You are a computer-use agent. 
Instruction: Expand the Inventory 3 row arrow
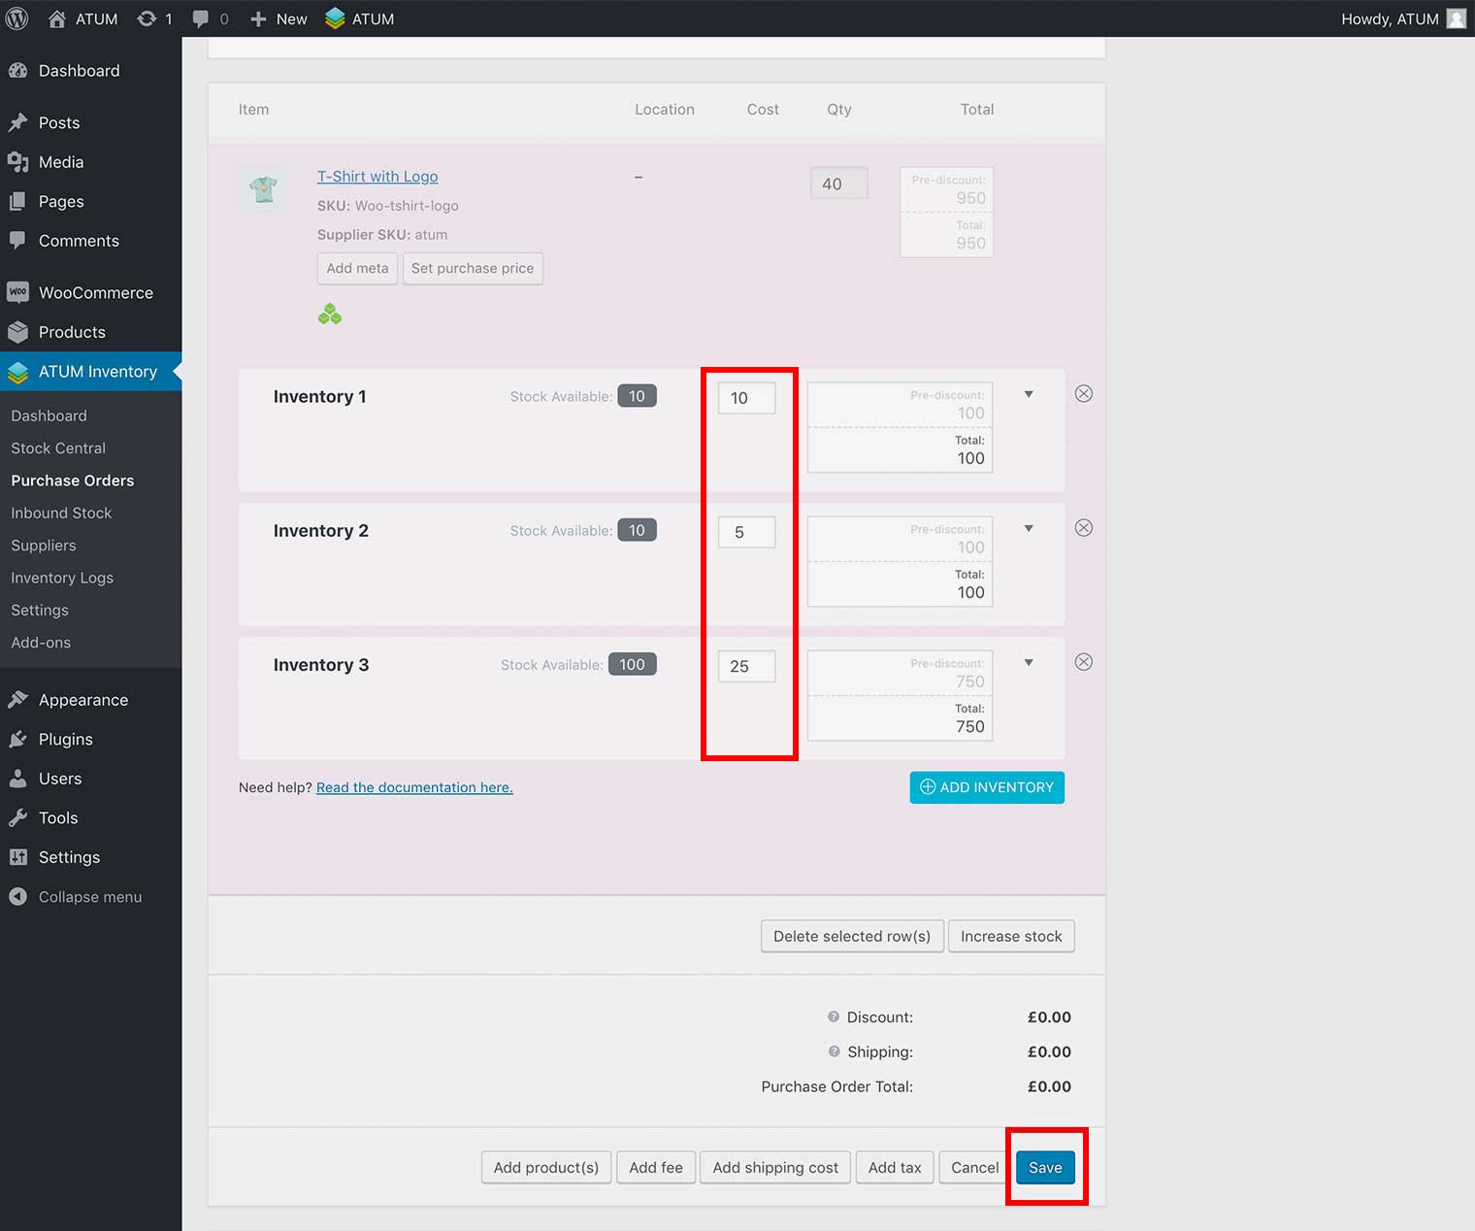pos(1029,662)
